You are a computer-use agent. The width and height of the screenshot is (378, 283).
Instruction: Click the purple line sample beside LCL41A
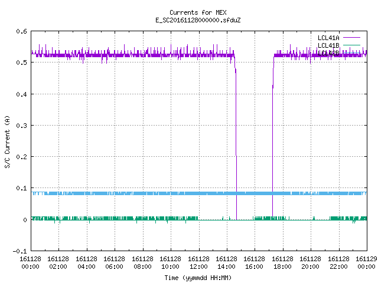point(351,38)
